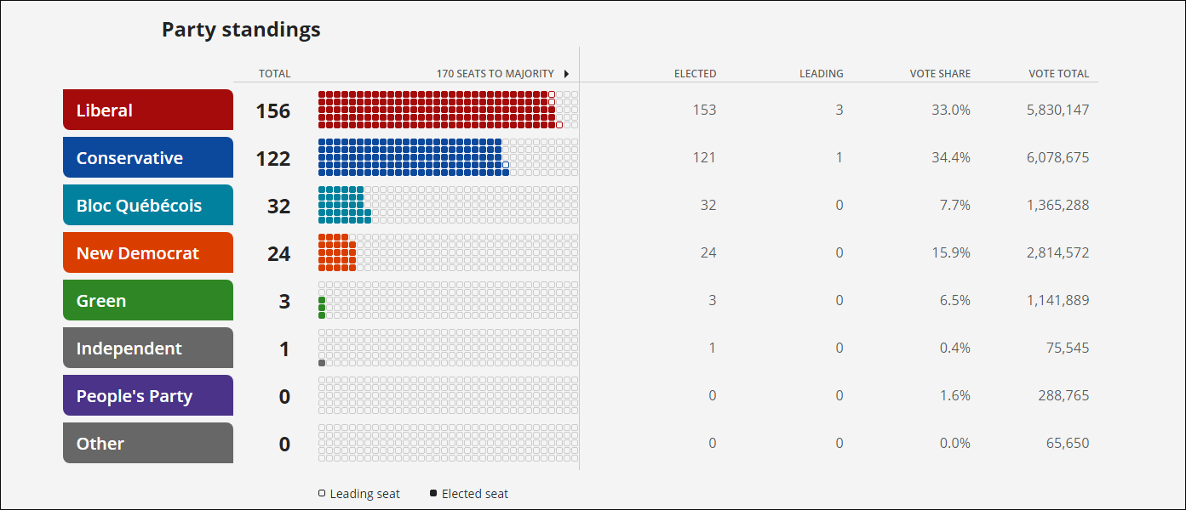Click the Liberal party label
Viewport: 1186px width, 510px height.
[148, 110]
